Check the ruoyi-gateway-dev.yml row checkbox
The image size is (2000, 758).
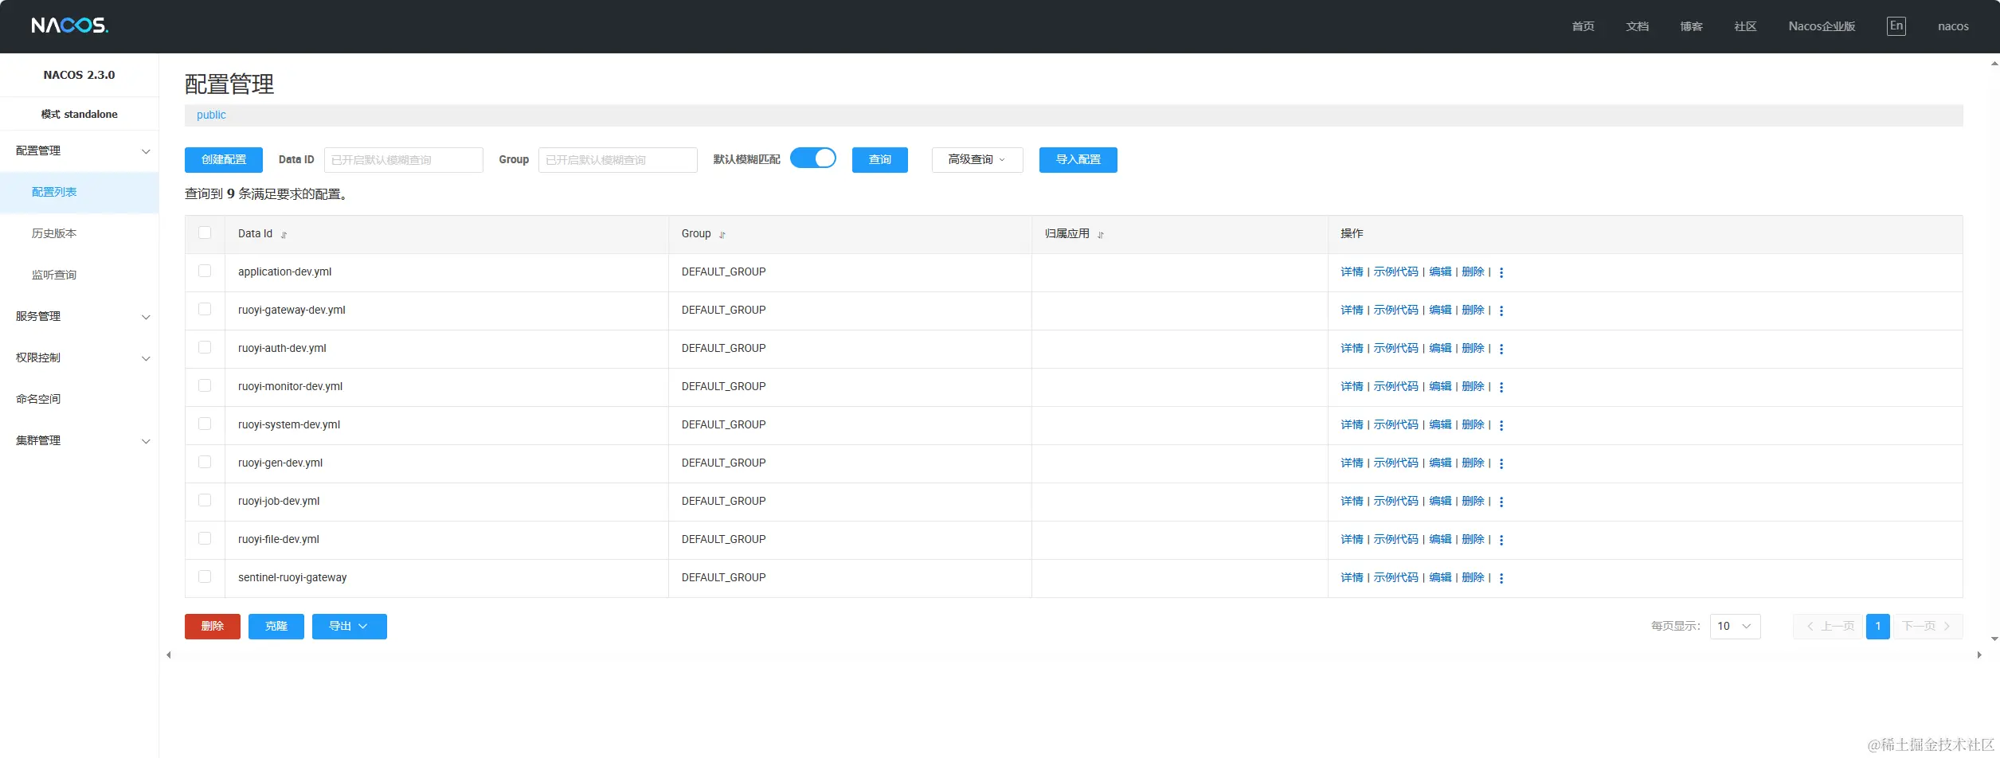coord(205,309)
